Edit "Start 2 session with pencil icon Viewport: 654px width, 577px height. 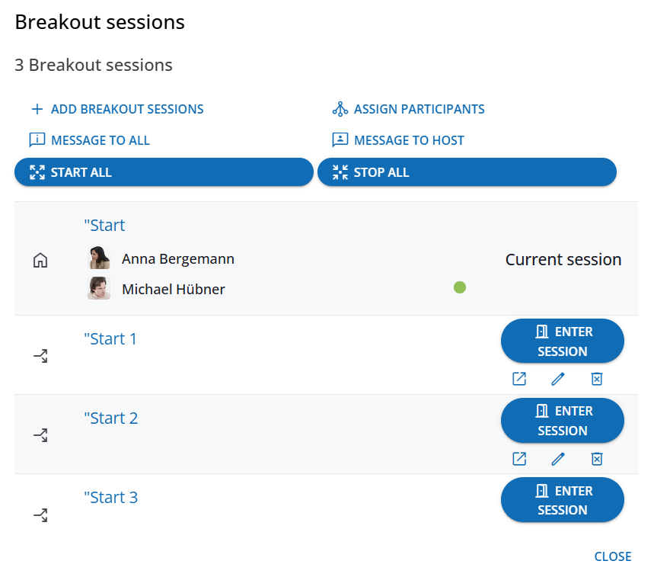(x=558, y=458)
